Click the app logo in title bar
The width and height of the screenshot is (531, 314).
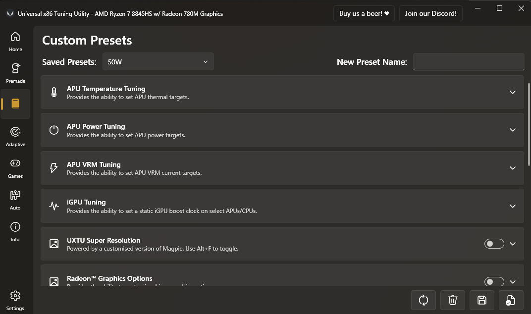(10, 13)
